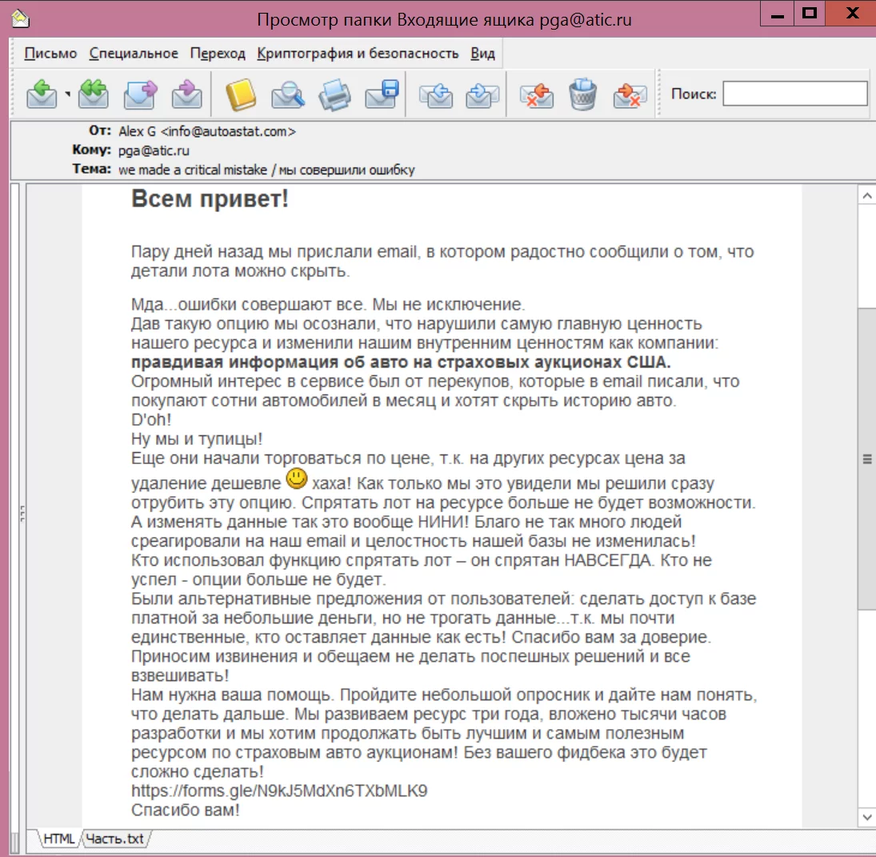This screenshot has height=857, width=876.
Task: Open the Вид menu
Action: click(482, 54)
